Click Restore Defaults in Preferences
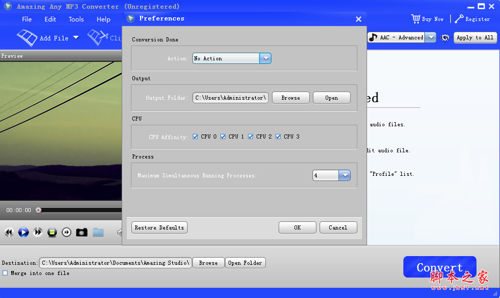 [x=160, y=227]
